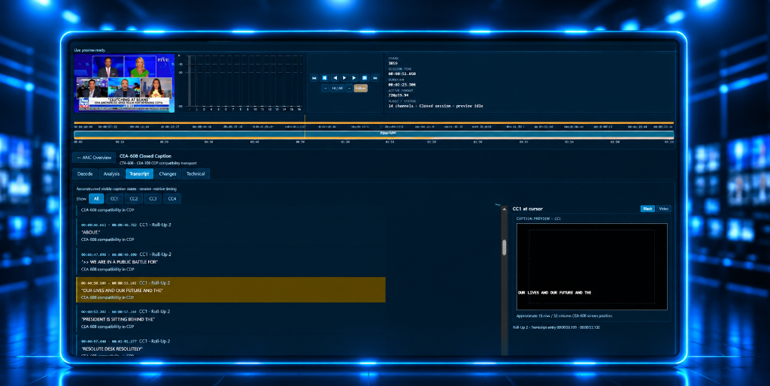Select the "RESOLUTE DESK RESOLUTELY" entry
The height and width of the screenshot is (386, 770).
tap(231, 345)
